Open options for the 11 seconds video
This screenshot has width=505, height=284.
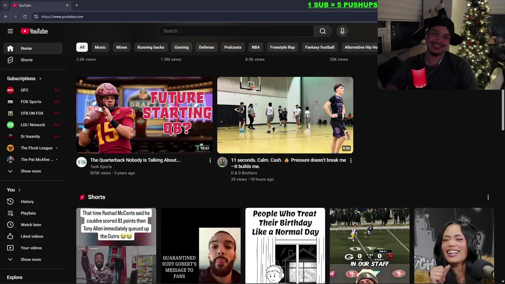tap(351, 161)
